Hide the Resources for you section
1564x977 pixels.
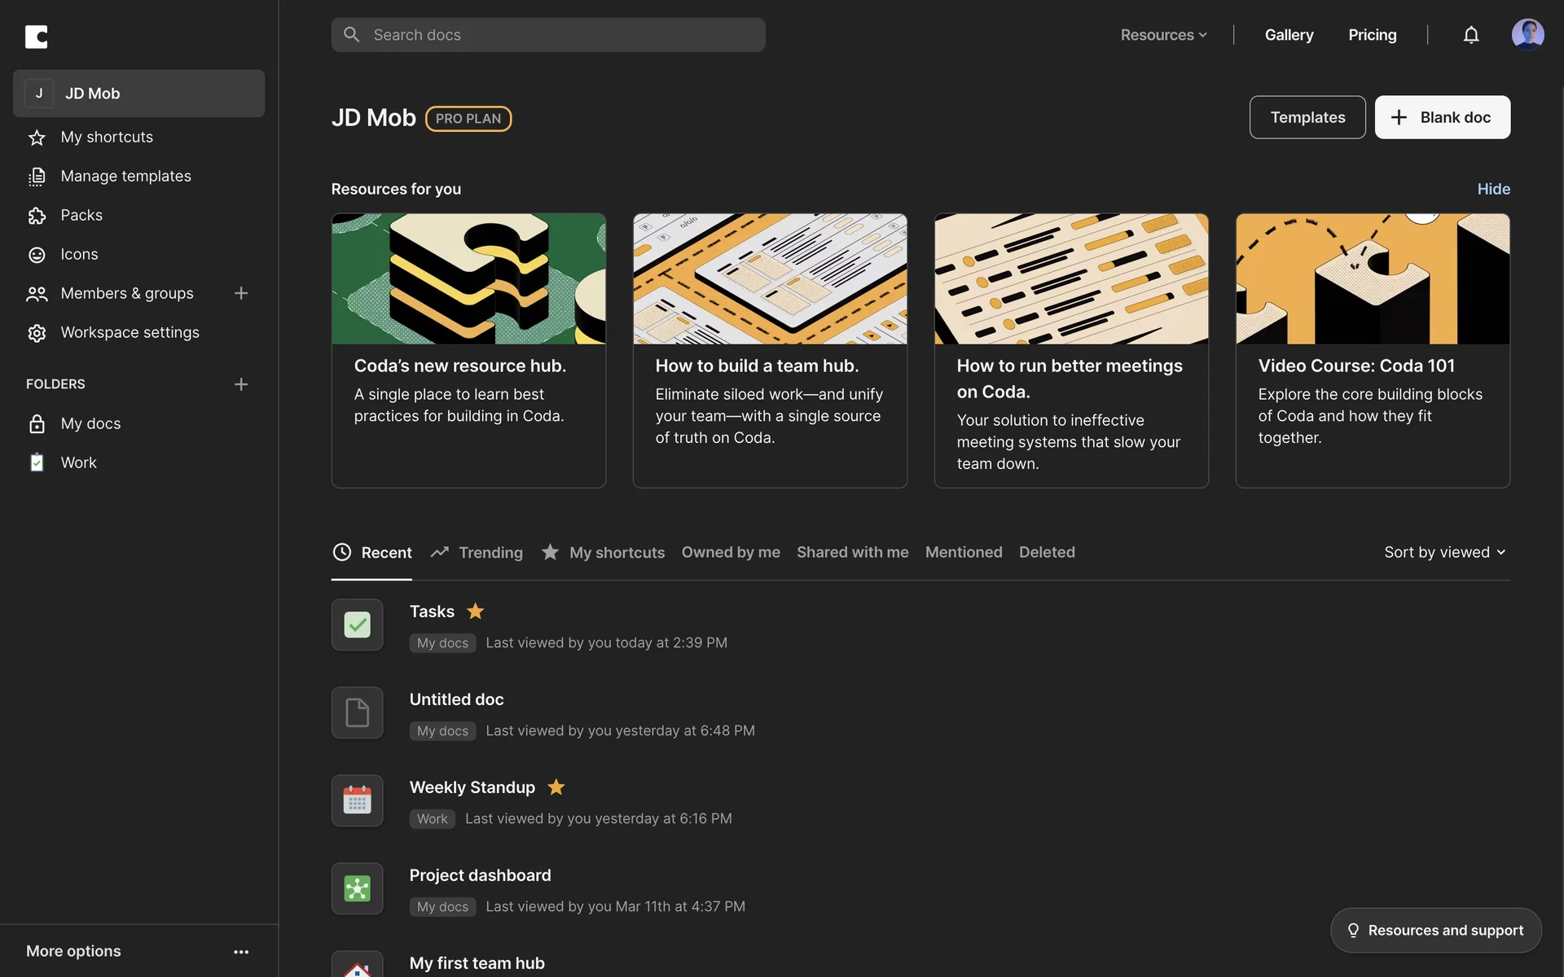tap(1493, 189)
